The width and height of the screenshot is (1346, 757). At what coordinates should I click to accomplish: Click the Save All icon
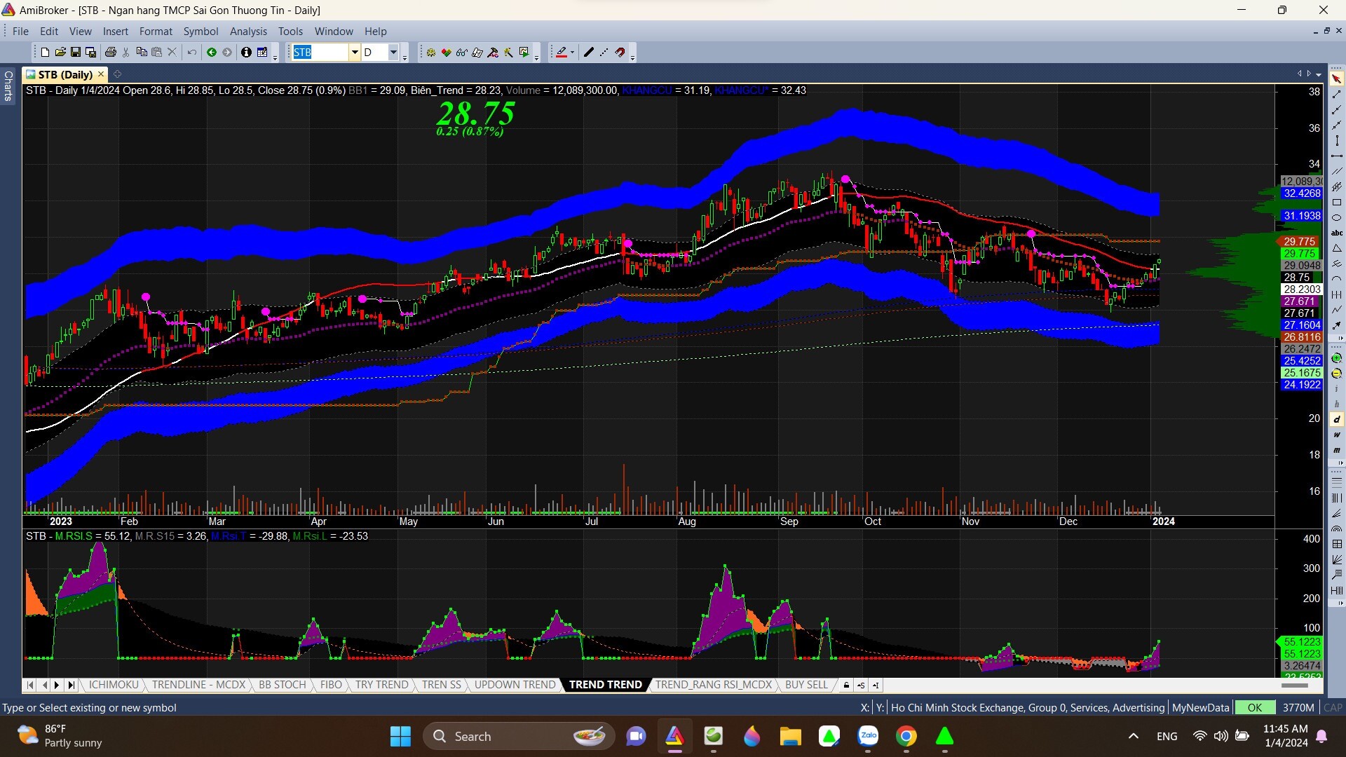[x=91, y=53]
